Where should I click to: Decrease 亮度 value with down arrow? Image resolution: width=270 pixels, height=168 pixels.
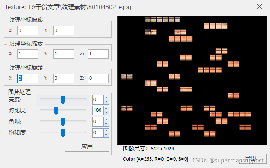click(x=106, y=102)
